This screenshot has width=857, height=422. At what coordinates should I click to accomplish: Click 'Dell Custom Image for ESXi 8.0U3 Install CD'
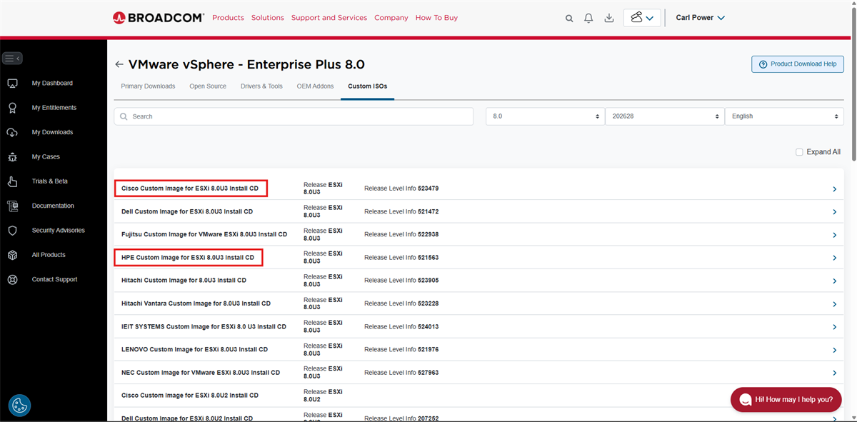click(x=187, y=212)
